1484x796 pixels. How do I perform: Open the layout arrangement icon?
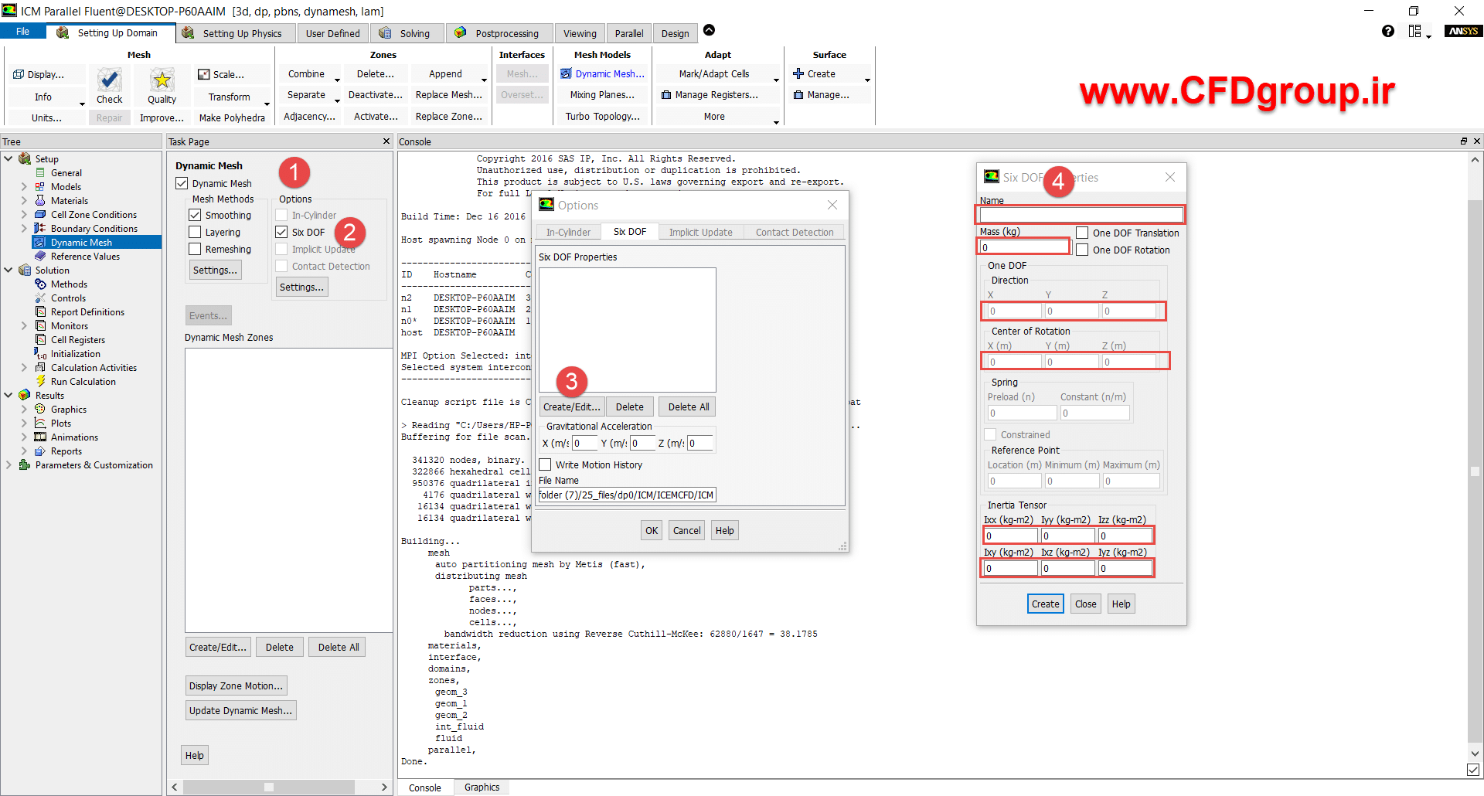click(1414, 31)
